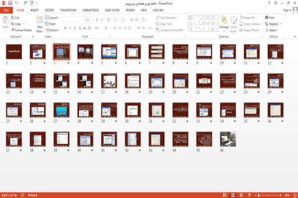Toggle Italic formatting
The height and width of the screenshot is (198, 298).
tap(70, 28)
